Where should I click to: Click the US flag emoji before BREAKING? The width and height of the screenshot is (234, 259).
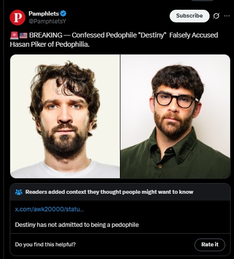(x=23, y=36)
